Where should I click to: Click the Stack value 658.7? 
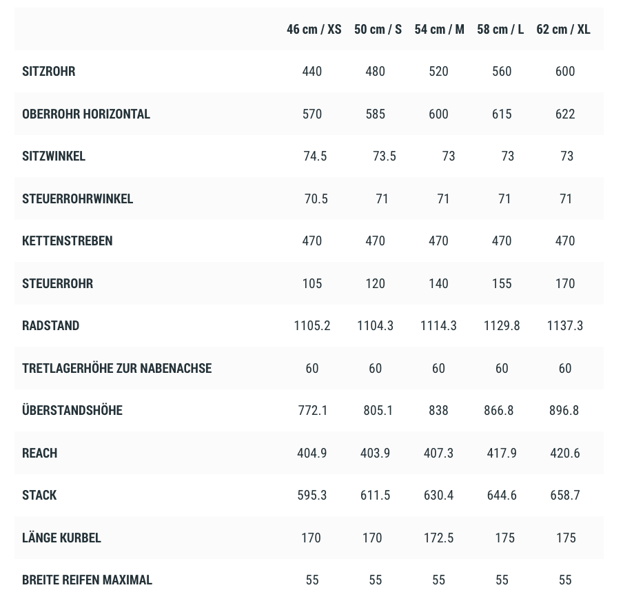point(564,495)
